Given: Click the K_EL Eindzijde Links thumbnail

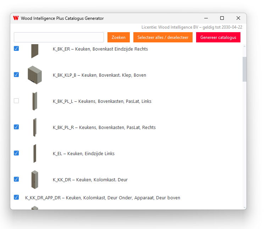Looking at the screenshot, I should (x=35, y=153).
